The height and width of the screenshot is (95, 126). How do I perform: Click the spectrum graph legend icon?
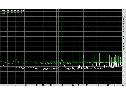coord(3,12)
